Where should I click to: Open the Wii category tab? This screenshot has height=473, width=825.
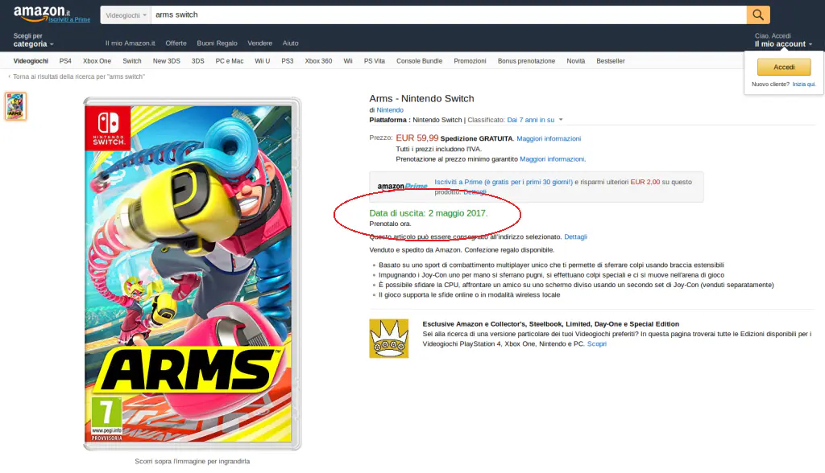click(348, 61)
